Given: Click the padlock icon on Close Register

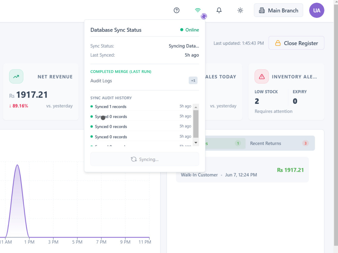Looking at the screenshot, I should click(x=277, y=43).
